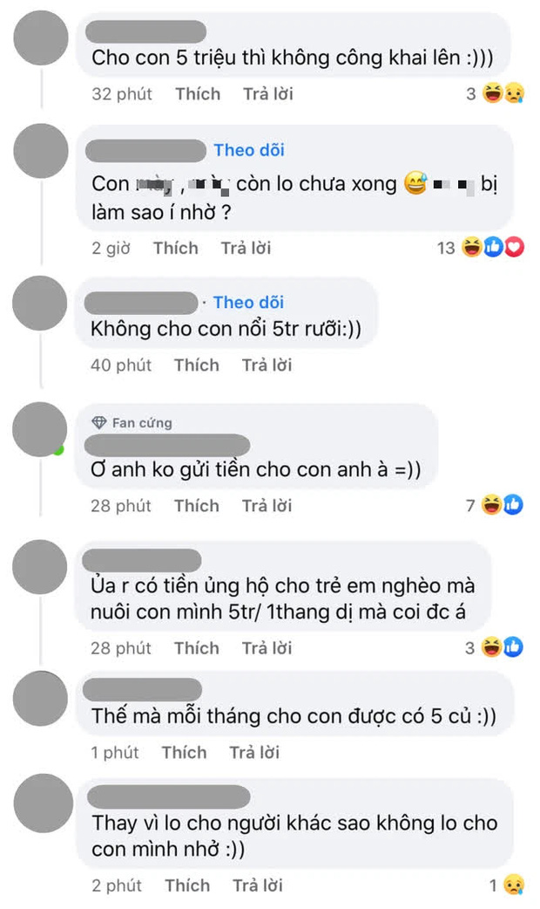Reply to the 'Không cho con nổi' comment
This screenshot has height=909, width=540.
pos(267,366)
